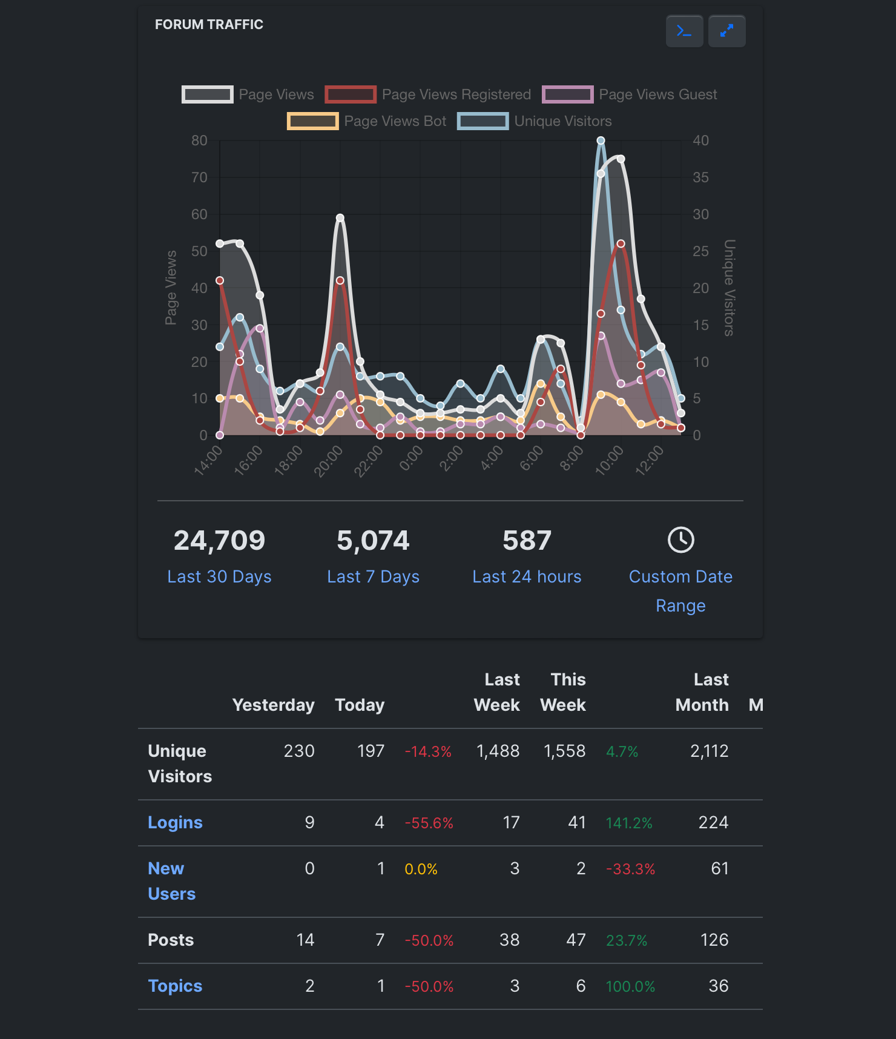Click the Unique Visitors peak data point at 80

[x=601, y=140]
